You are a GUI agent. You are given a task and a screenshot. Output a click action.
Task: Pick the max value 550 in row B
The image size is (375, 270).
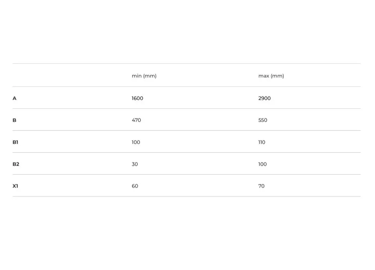(263, 120)
